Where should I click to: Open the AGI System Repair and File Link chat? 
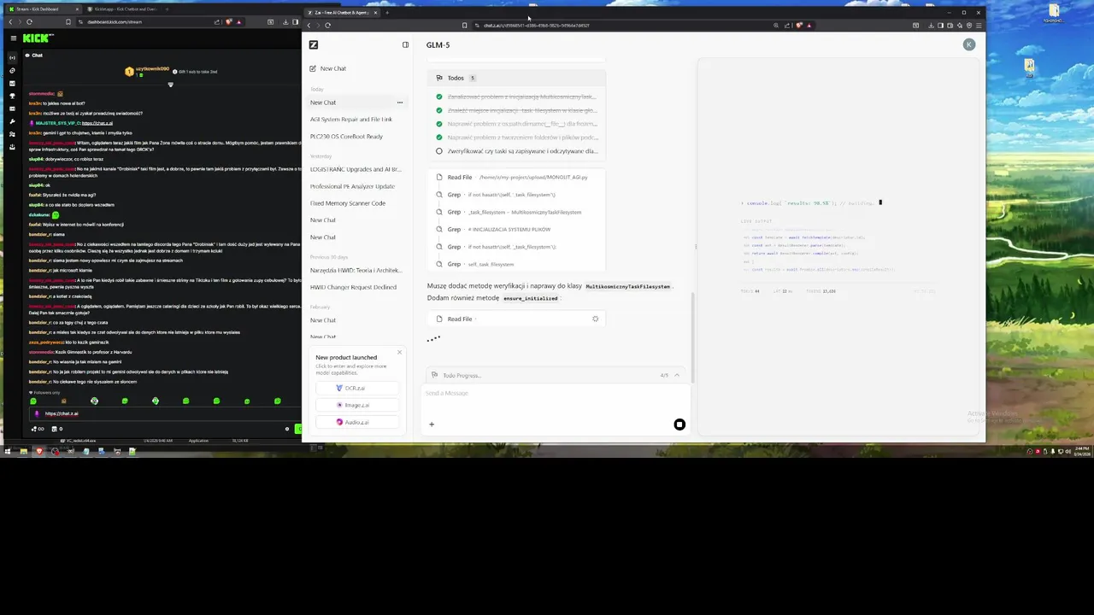coord(351,120)
